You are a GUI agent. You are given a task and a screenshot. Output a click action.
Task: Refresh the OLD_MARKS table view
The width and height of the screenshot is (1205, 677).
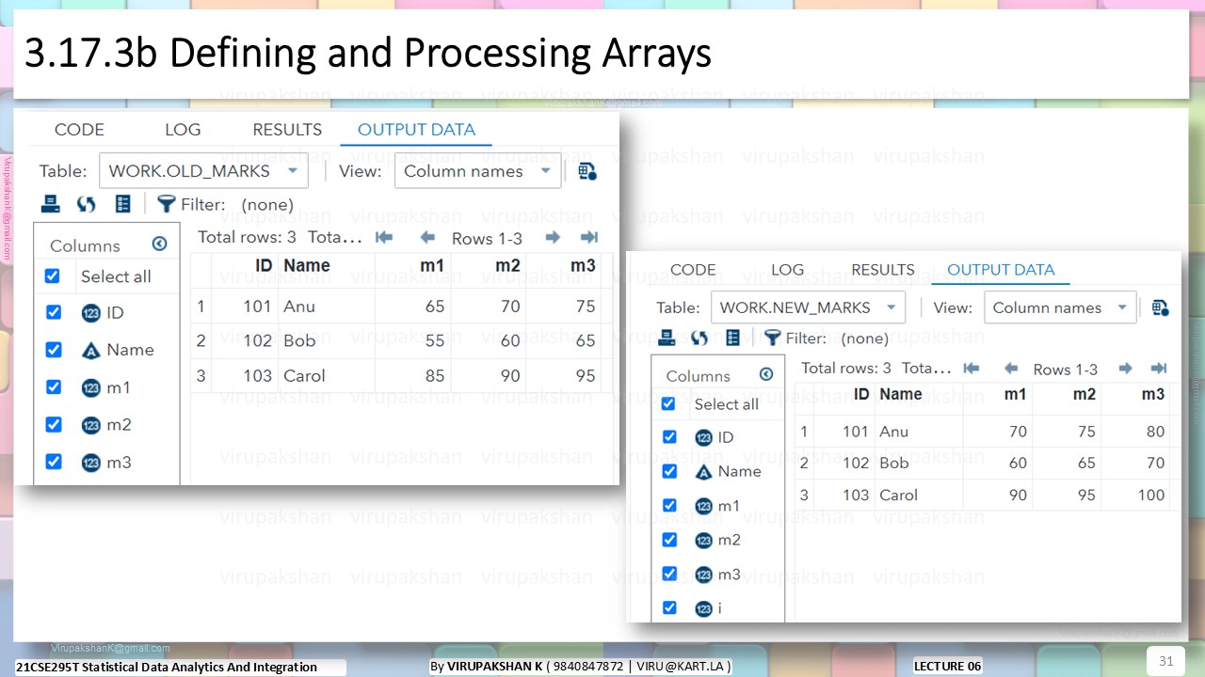pyautogui.click(x=87, y=204)
